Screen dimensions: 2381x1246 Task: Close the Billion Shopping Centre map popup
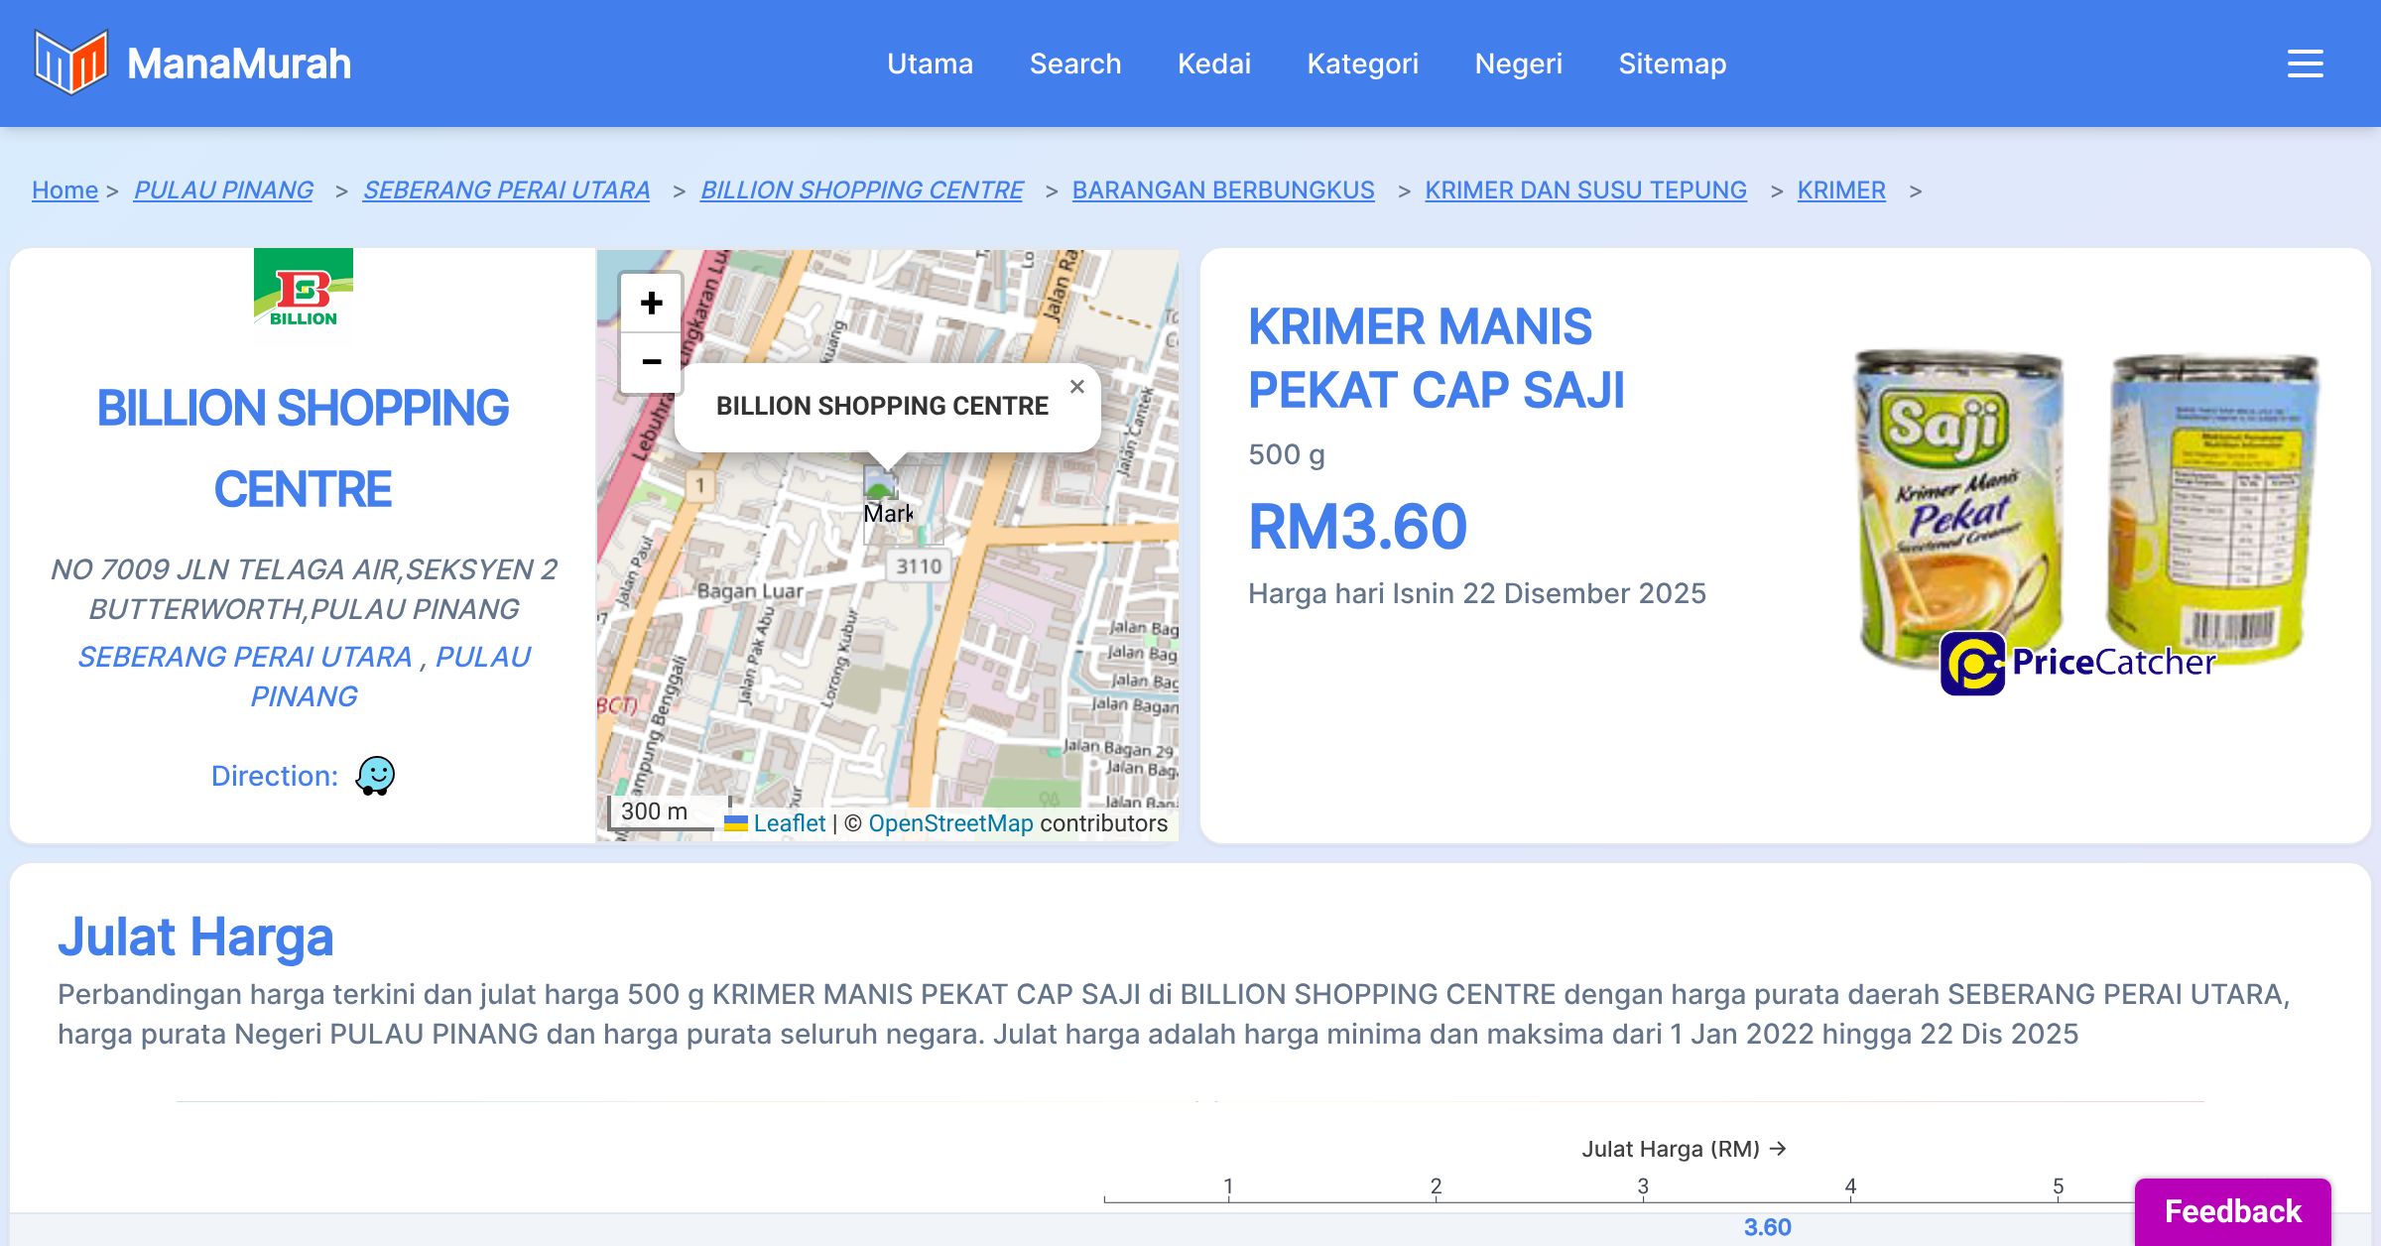(x=1077, y=387)
